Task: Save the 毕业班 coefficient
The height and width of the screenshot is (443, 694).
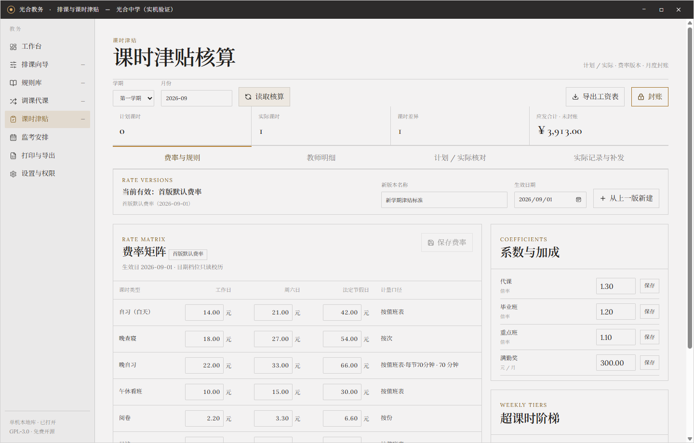Action: [x=650, y=312]
